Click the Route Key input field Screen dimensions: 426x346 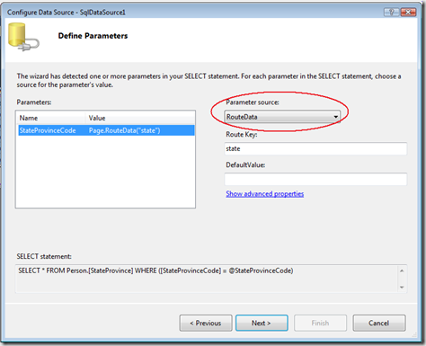(315, 148)
